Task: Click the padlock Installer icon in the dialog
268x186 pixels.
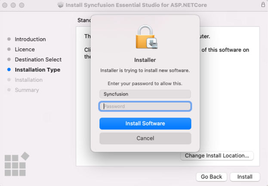Action: pyautogui.click(x=145, y=37)
